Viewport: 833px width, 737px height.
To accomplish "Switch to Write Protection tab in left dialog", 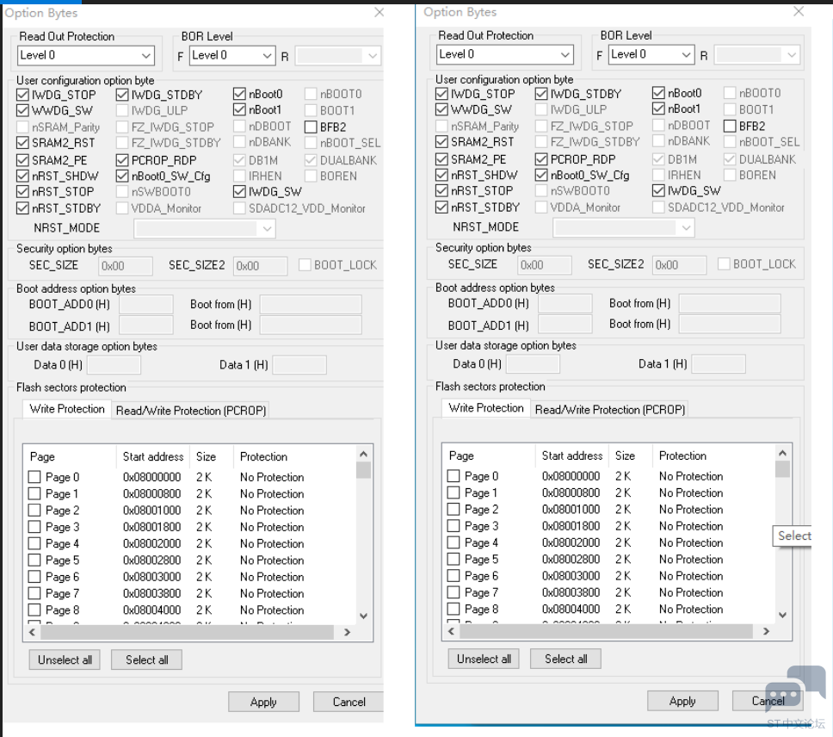I will (x=67, y=409).
